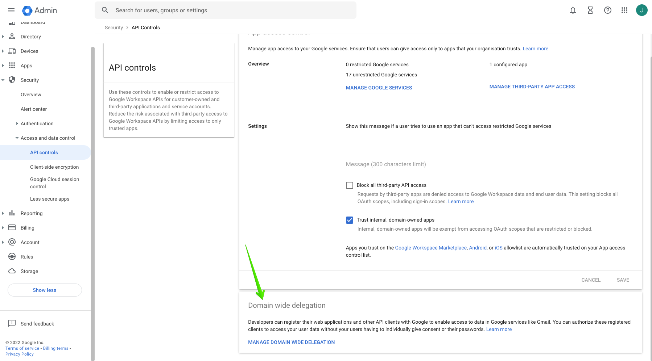This screenshot has height=361, width=652.
Task: Open the main hamburger menu
Action: (x=11, y=10)
